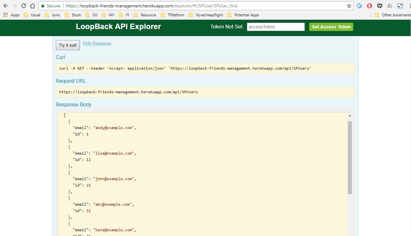
Task: Click the response body scrollbar thumb
Action: pyautogui.click(x=350, y=158)
